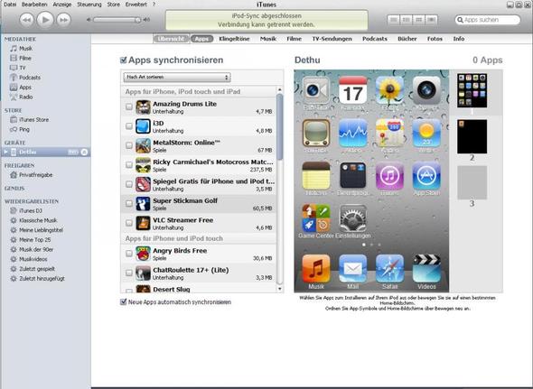
Task: Open the Bearbeiten menu
Action: coord(34,5)
